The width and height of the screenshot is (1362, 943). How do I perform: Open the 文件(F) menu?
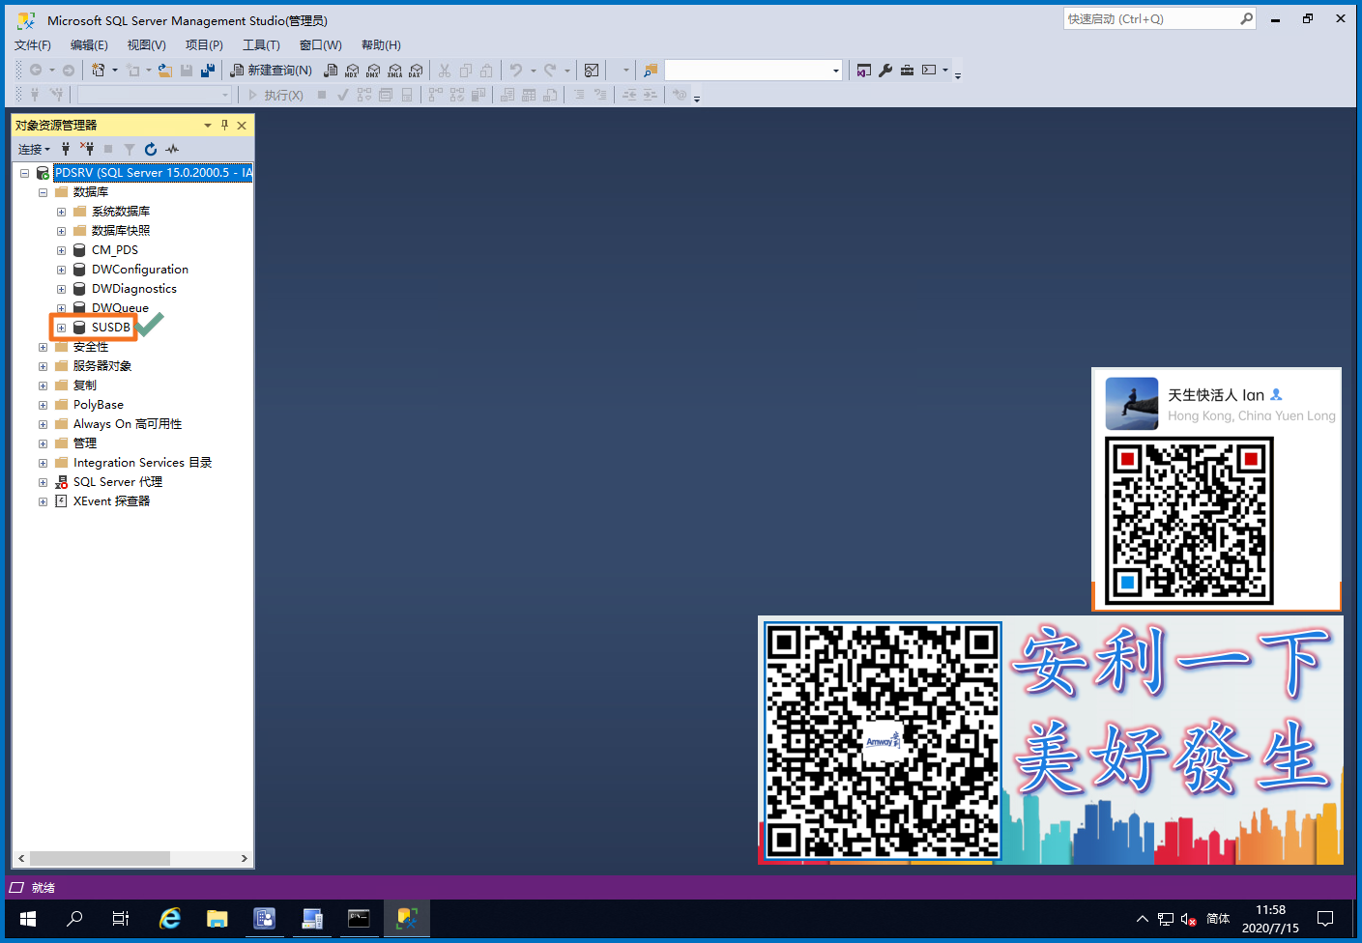[x=32, y=45]
